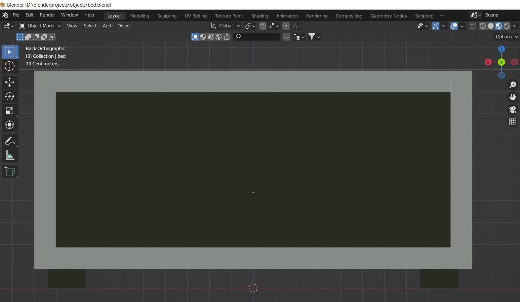Click the search input field

pos(257,37)
